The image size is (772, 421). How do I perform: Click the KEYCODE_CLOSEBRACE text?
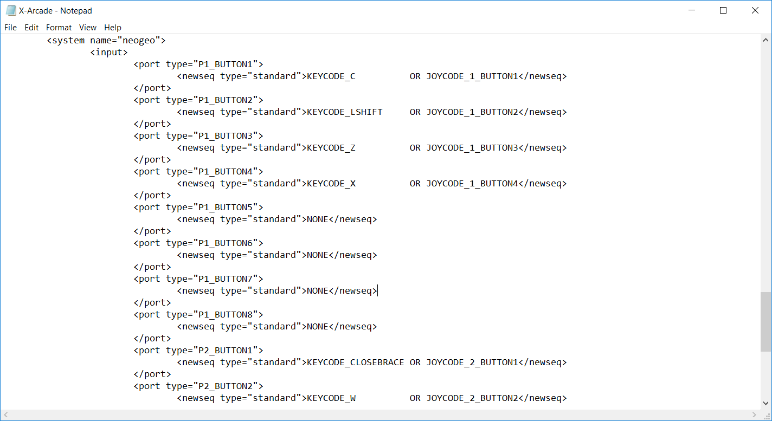coord(356,362)
